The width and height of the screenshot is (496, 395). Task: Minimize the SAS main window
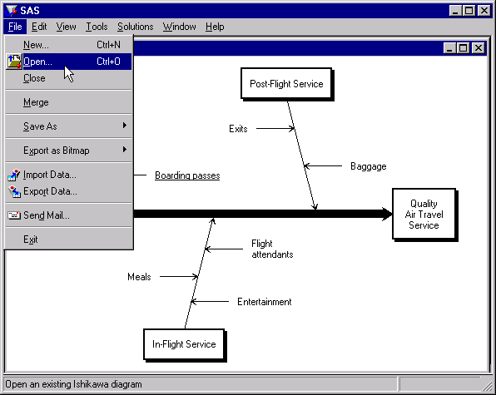[x=455, y=11]
